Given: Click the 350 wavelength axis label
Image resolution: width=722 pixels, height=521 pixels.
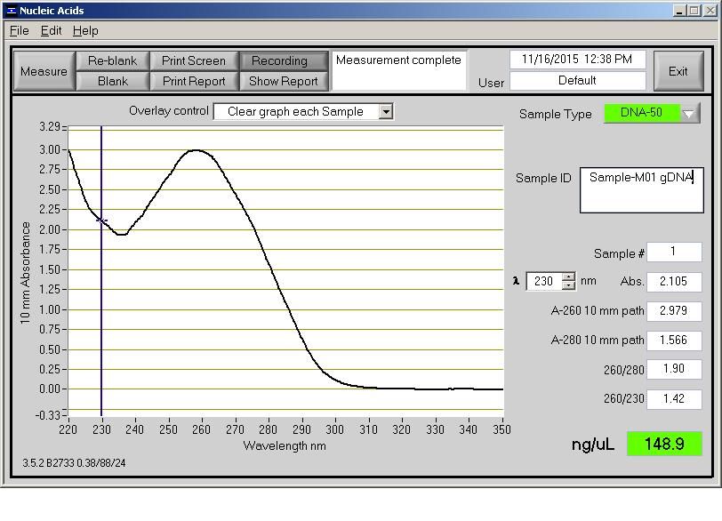Looking at the screenshot, I should [501, 430].
